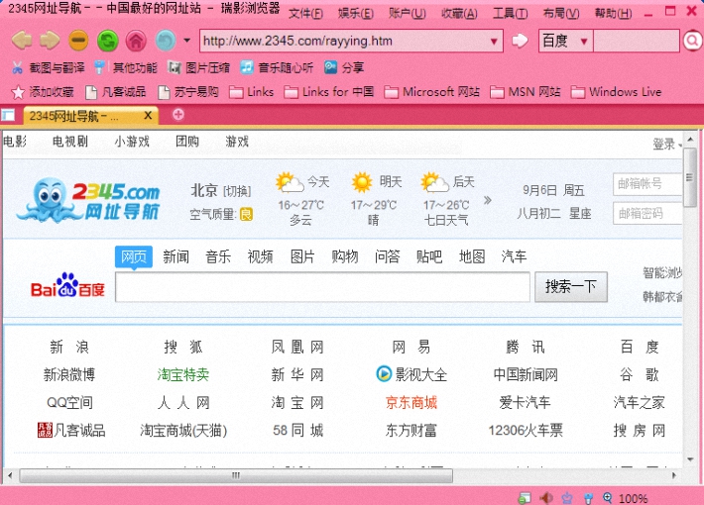The width and height of the screenshot is (704, 505).
Task: Select the 网页 search tab
Action: point(134,257)
